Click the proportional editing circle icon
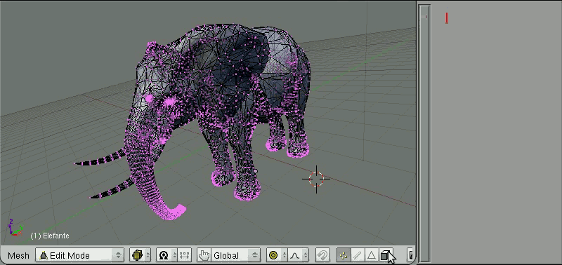This screenshot has height=265, width=562. 273,255
